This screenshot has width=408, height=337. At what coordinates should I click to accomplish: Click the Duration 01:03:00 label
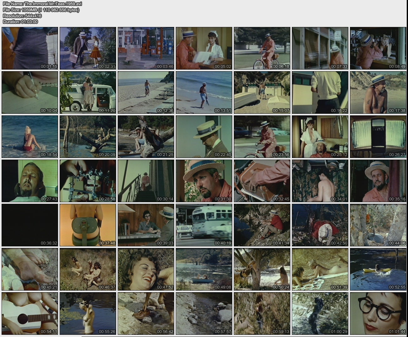coord(20,22)
